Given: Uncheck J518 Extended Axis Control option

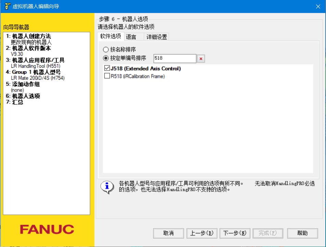Looking at the screenshot, I should pyautogui.click(x=107, y=68).
